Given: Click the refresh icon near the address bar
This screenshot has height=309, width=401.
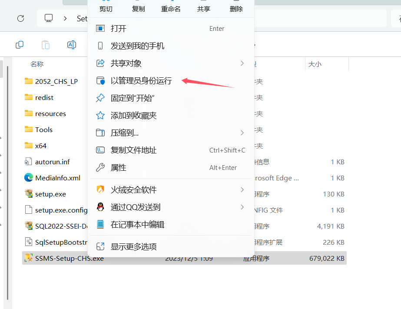Looking at the screenshot, I should tap(20, 18).
